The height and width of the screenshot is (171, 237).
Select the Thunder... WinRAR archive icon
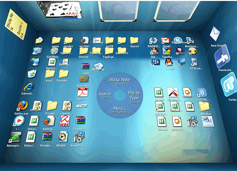tap(81, 120)
